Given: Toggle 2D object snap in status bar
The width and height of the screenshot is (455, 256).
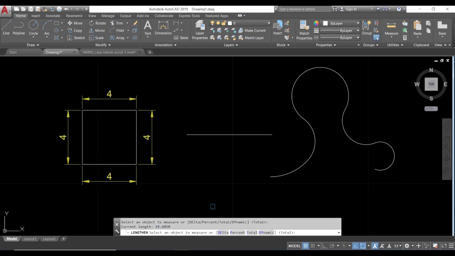Looking at the screenshot, I should (363, 246).
